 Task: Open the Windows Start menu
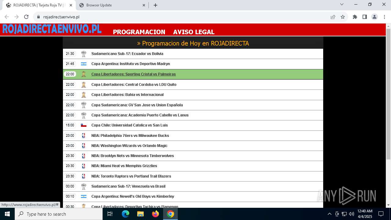point(7,214)
